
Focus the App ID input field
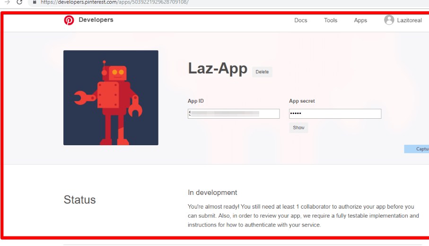pyautogui.click(x=234, y=114)
